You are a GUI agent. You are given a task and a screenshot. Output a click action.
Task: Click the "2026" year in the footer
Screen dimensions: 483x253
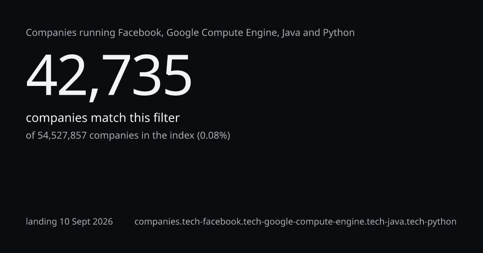tap(102, 222)
